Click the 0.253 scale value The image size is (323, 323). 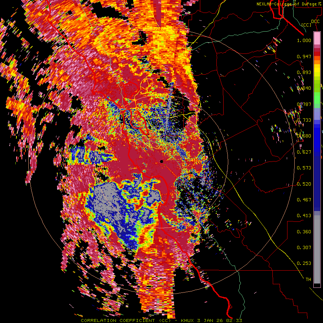(304, 263)
